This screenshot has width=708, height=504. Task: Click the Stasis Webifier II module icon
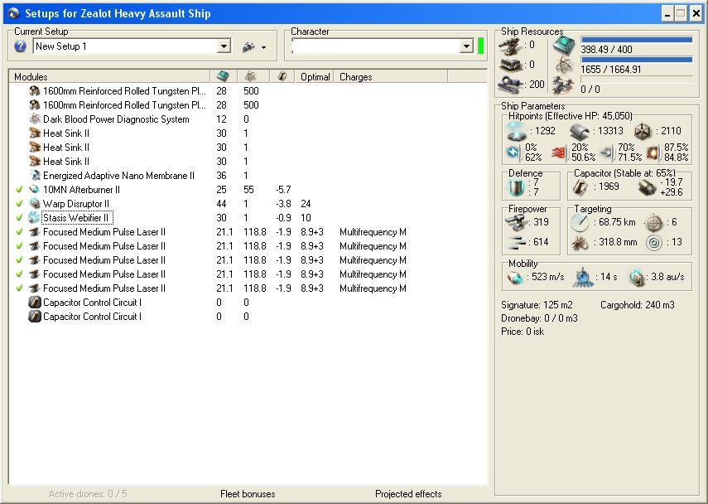coord(34,217)
